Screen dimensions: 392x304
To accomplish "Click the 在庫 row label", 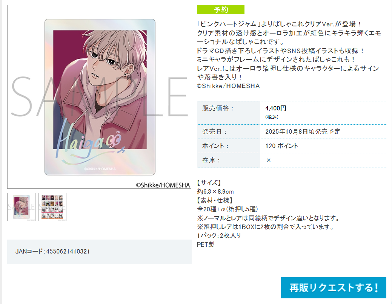I will click(211, 160).
